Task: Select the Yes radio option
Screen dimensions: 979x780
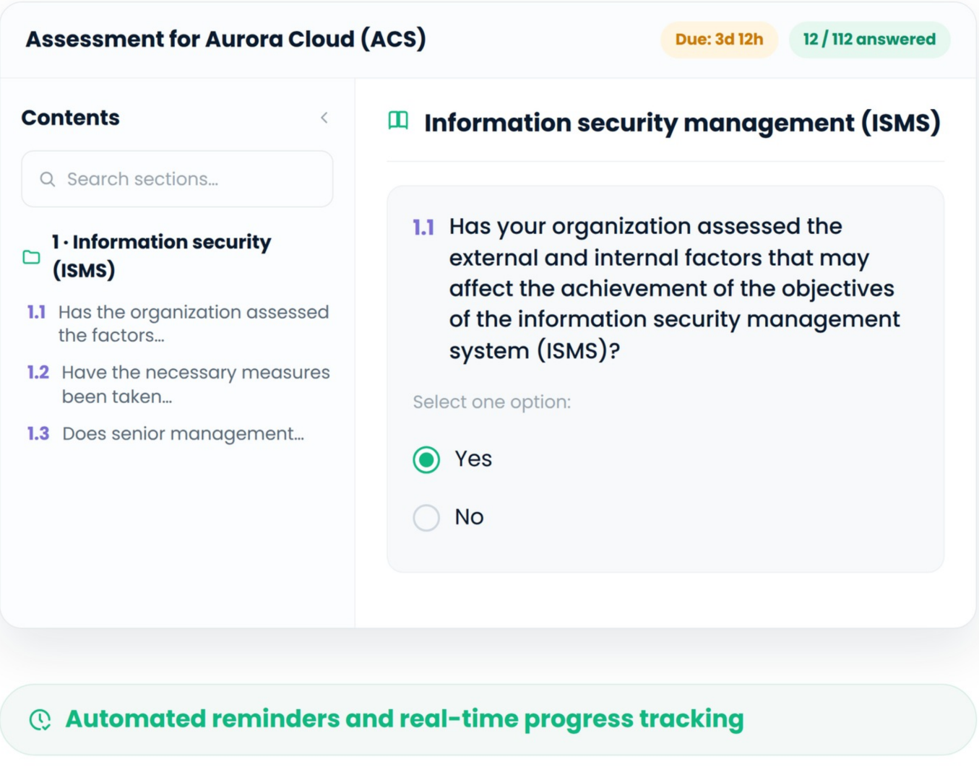Action: tap(426, 459)
